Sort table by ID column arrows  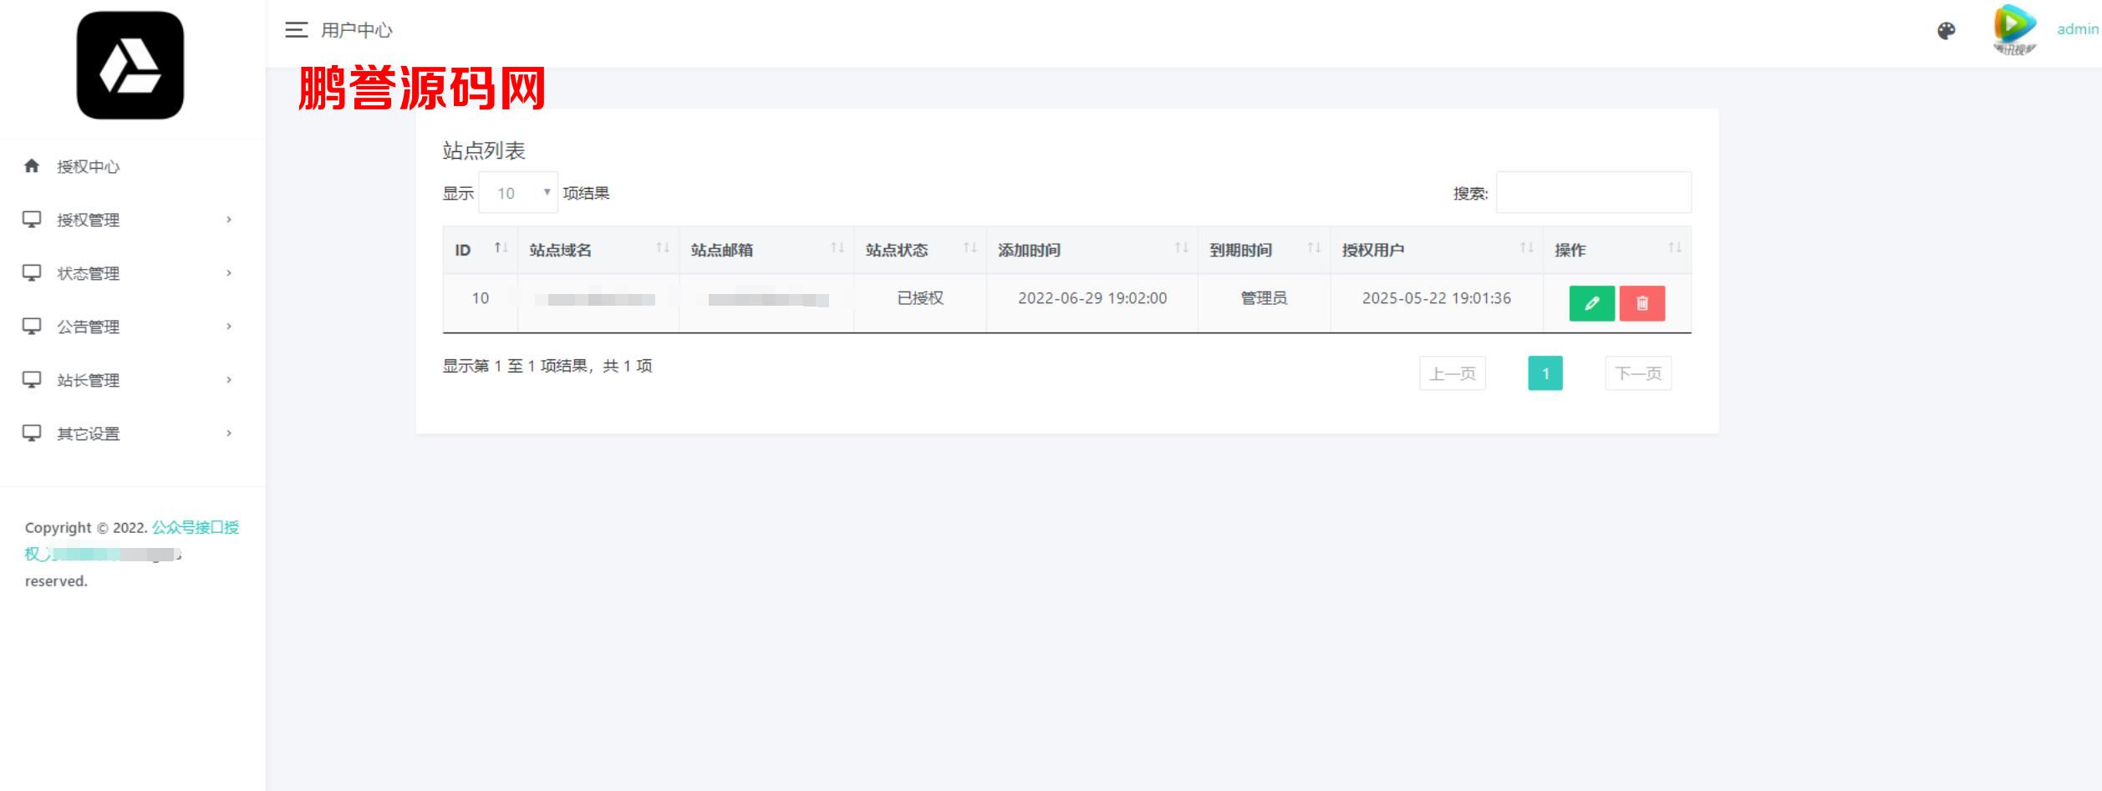[x=501, y=248]
